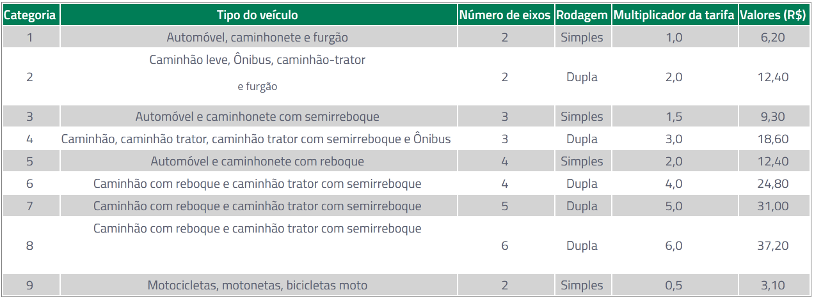Click the Tipo do veículo column header
The height and width of the screenshot is (299, 814).
click(x=257, y=15)
